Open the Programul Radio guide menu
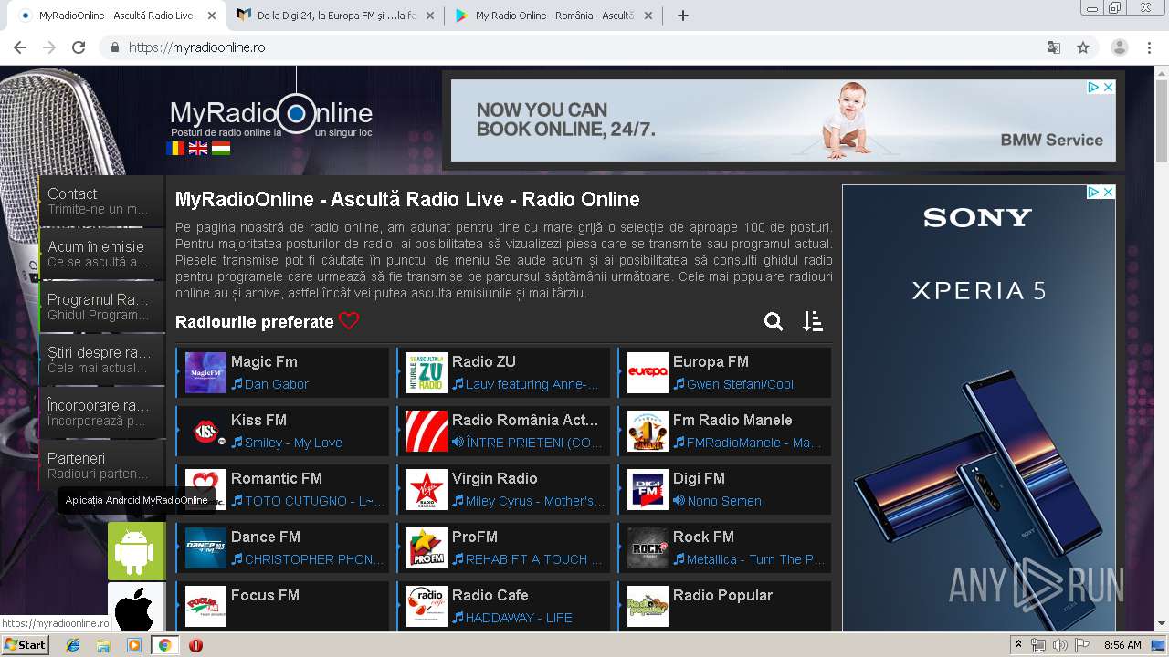 (x=100, y=307)
